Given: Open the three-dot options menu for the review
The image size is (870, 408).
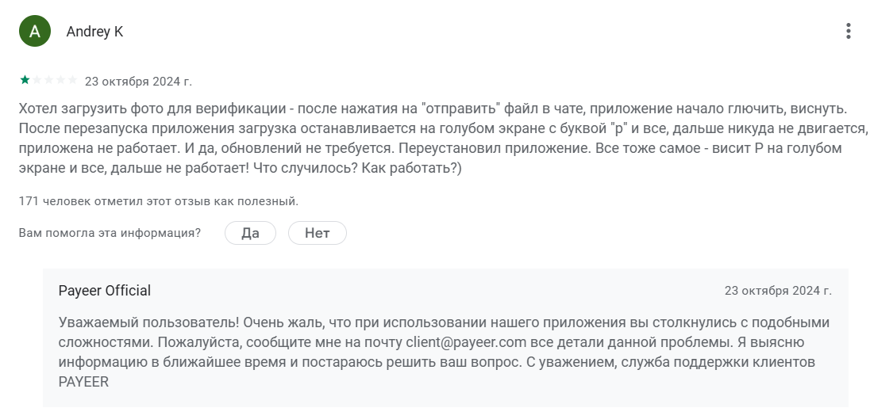Looking at the screenshot, I should click(x=849, y=32).
